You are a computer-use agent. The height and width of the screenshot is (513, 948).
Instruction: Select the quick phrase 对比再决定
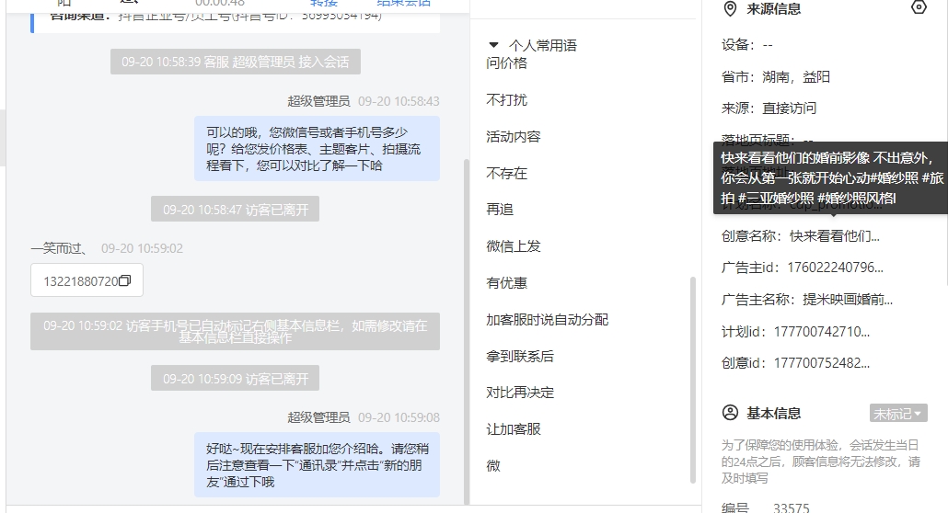coord(520,393)
